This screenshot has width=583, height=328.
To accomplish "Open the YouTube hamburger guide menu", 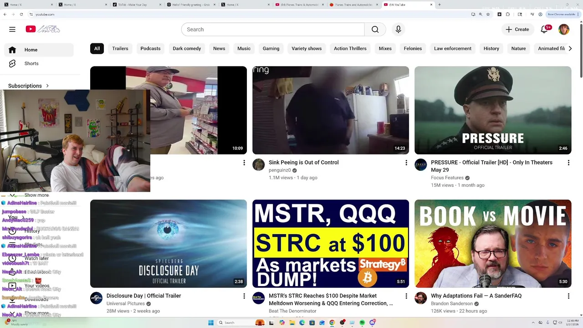I will tap(12, 29).
